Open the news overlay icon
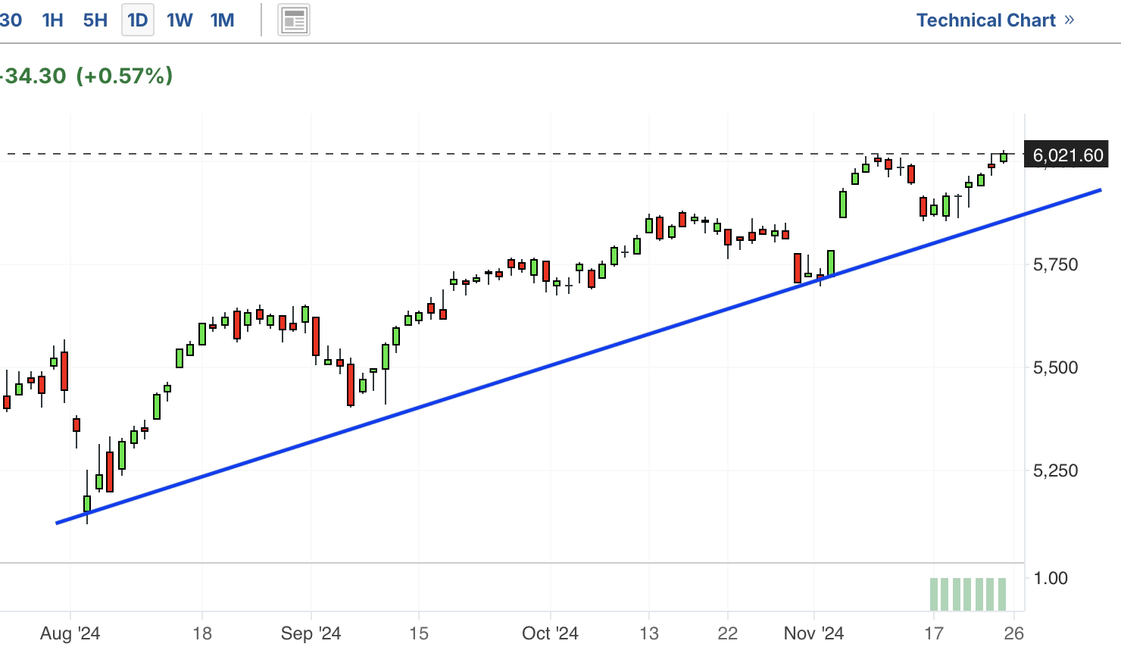 point(294,20)
